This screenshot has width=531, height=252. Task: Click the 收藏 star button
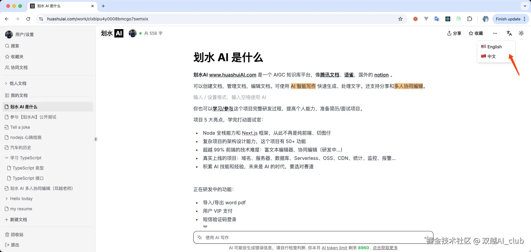pyautogui.click(x=476, y=33)
